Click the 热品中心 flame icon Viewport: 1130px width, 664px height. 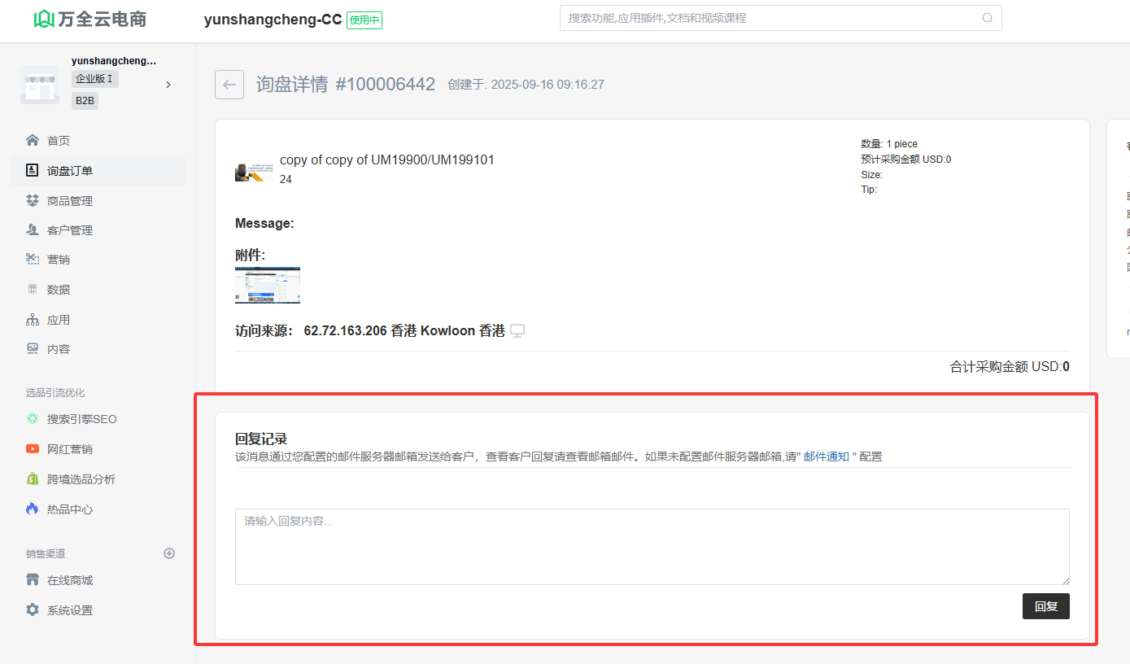tap(33, 509)
